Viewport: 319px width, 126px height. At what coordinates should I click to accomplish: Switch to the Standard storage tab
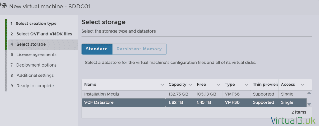click(x=97, y=49)
